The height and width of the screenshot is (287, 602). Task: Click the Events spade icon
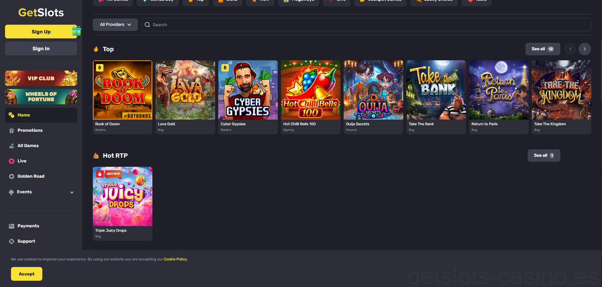(12, 192)
